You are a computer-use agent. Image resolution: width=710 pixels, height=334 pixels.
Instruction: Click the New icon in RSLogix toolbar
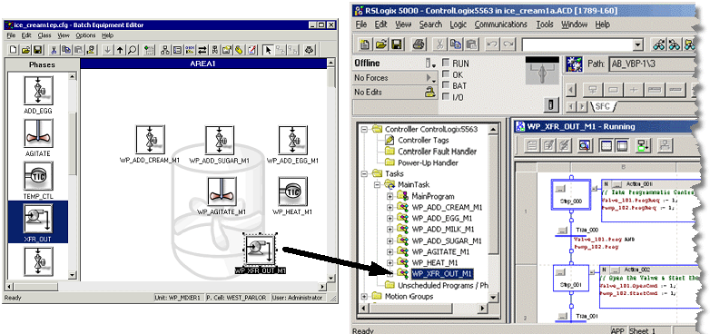(x=365, y=44)
